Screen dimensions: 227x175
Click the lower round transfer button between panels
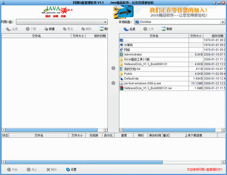pyautogui.click(x=113, y=83)
